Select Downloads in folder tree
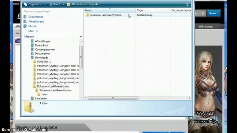Viewport: 237px width, 133px height. click(x=41, y=58)
